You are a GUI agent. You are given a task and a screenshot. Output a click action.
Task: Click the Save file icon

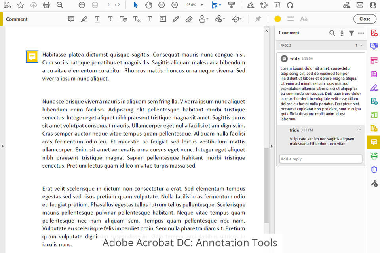(7, 5)
